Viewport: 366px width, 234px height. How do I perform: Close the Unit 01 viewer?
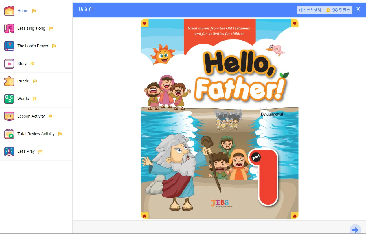358,9
